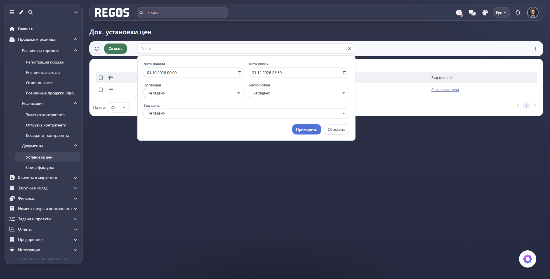550x279 pixels.
Task: Clear the filter search with X icon
Action: tap(349, 49)
